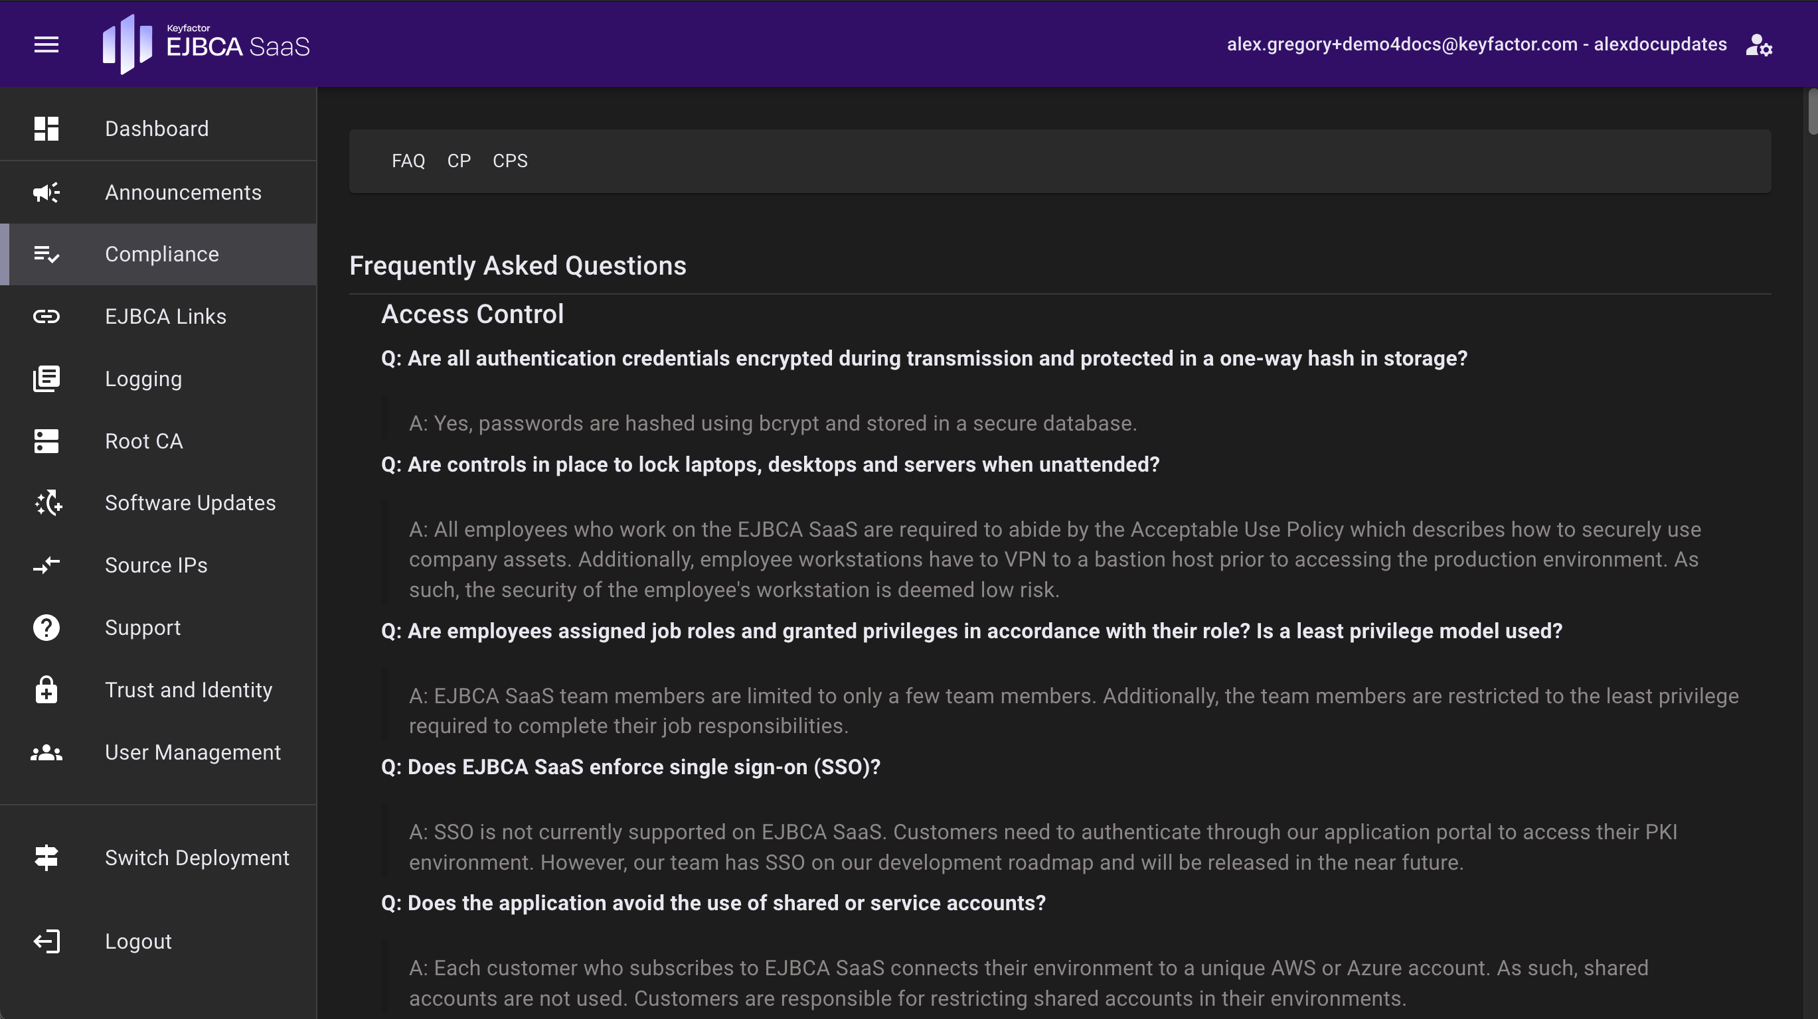
Task: Click the Announcements megaphone icon
Action: tap(46, 192)
